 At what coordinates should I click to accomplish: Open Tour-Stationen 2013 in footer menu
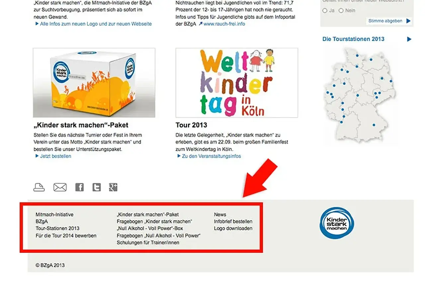(57, 228)
